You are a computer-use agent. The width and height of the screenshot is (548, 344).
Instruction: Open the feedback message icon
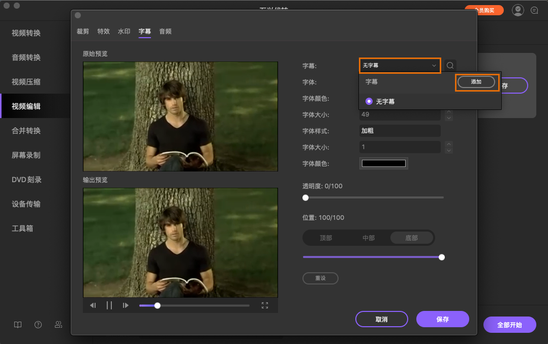click(x=534, y=10)
